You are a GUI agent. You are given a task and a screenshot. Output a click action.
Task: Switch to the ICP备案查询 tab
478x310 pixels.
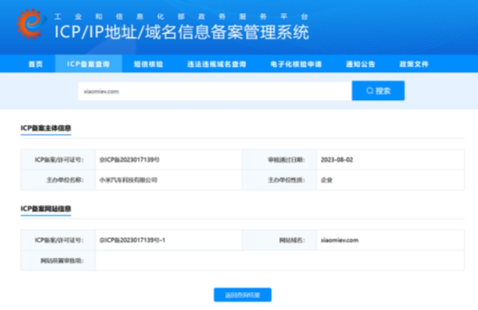(88, 64)
